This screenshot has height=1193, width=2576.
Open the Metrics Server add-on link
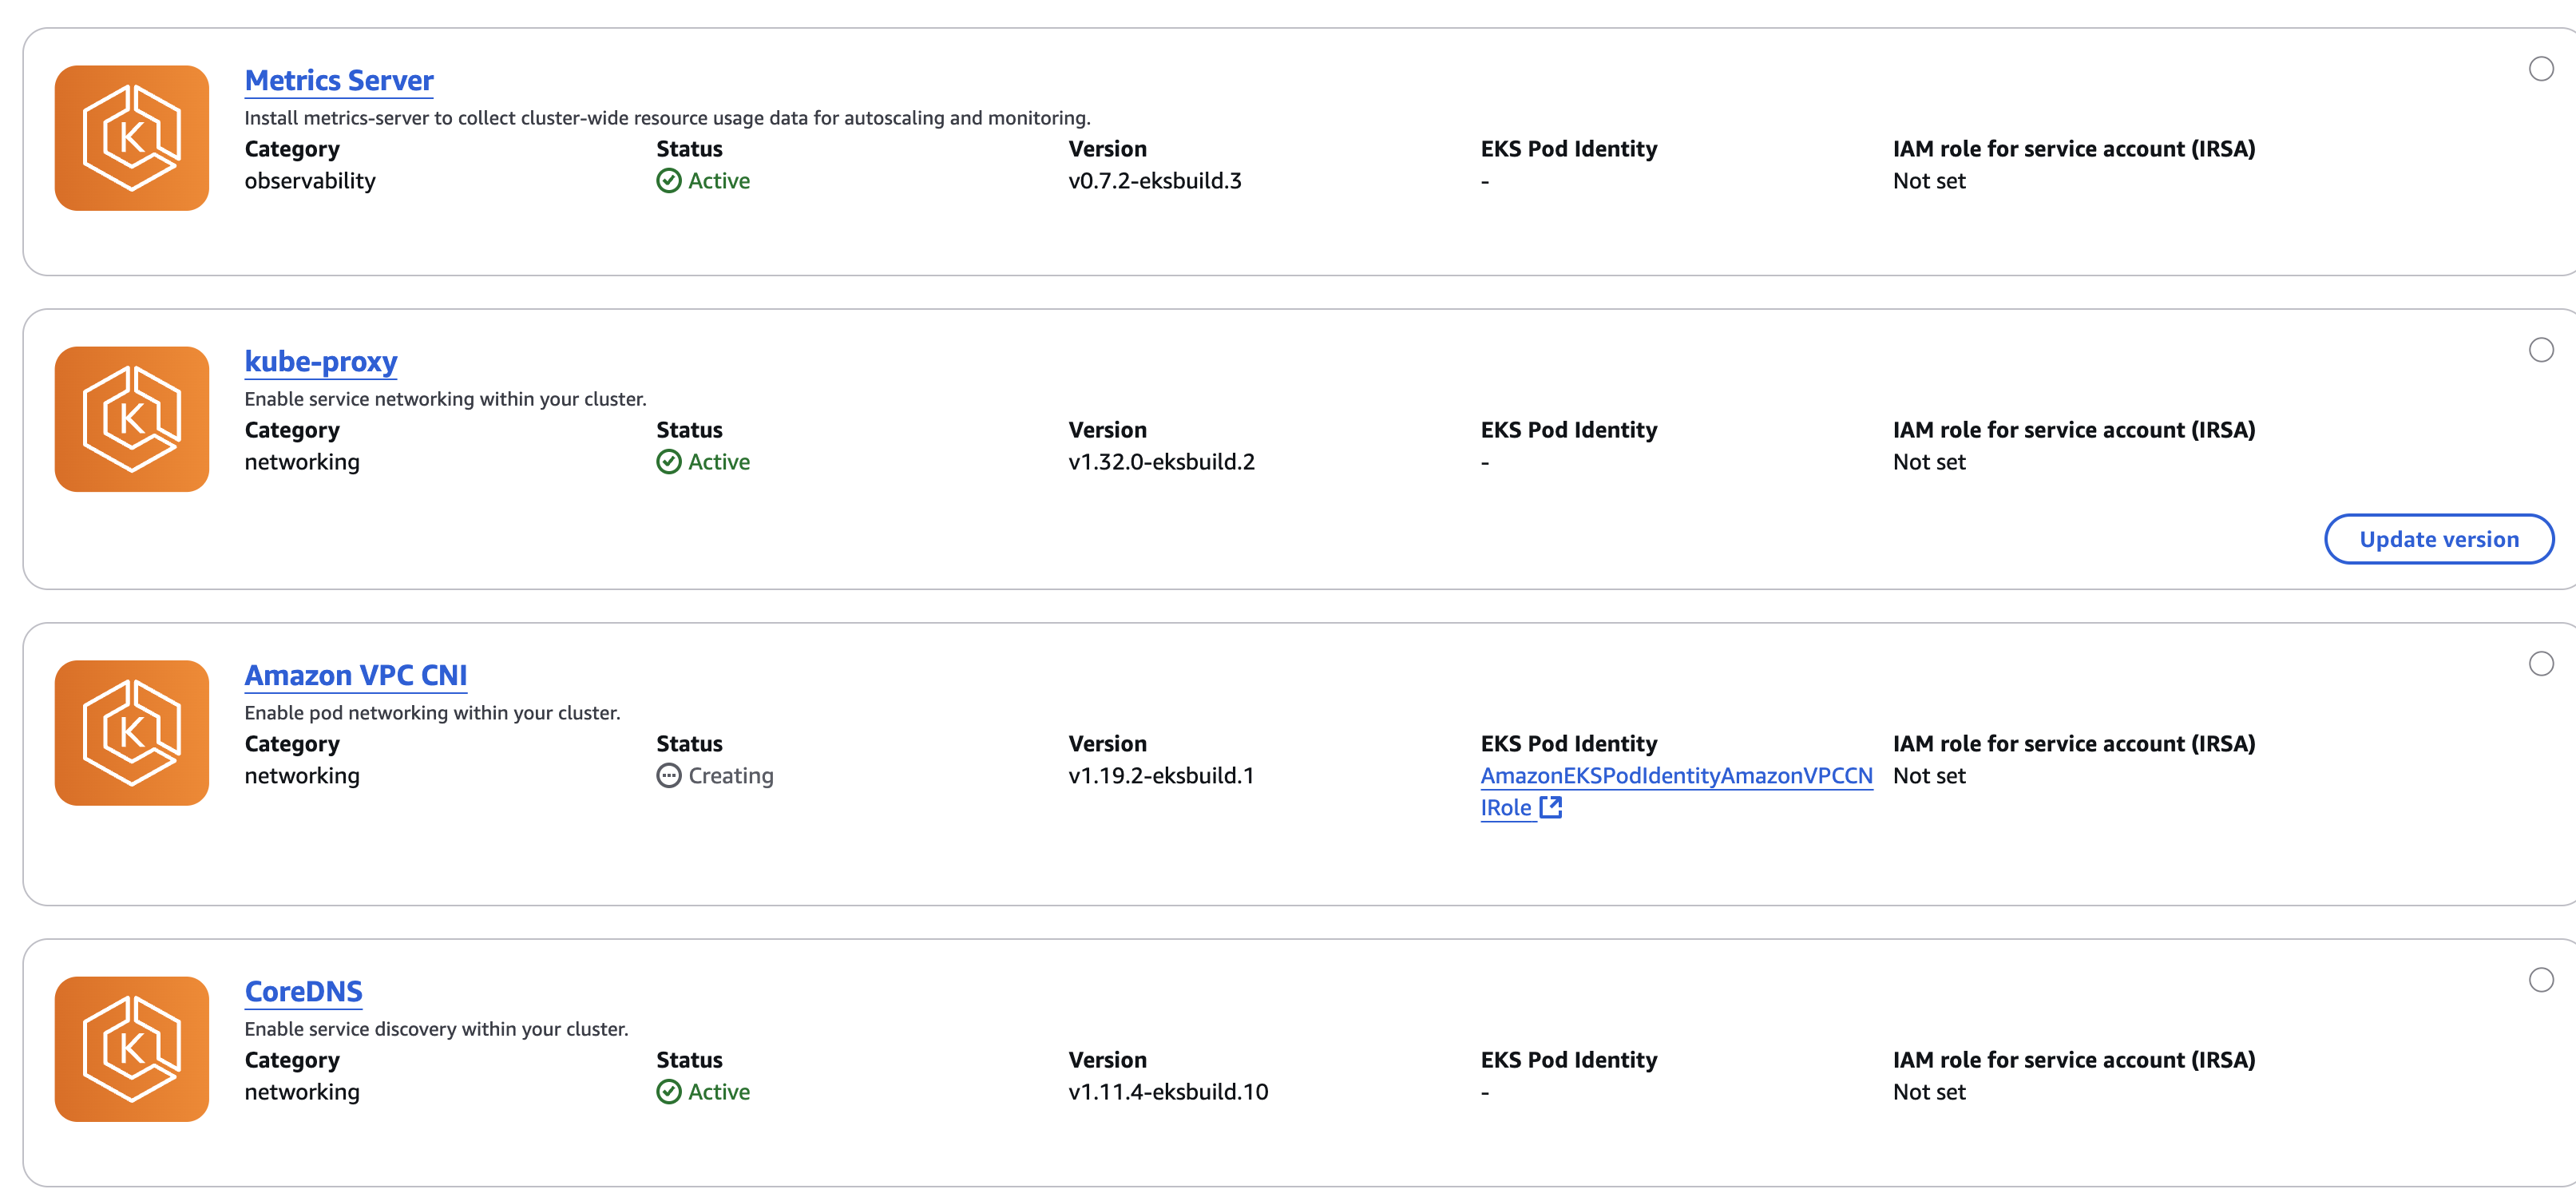[339, 80]
